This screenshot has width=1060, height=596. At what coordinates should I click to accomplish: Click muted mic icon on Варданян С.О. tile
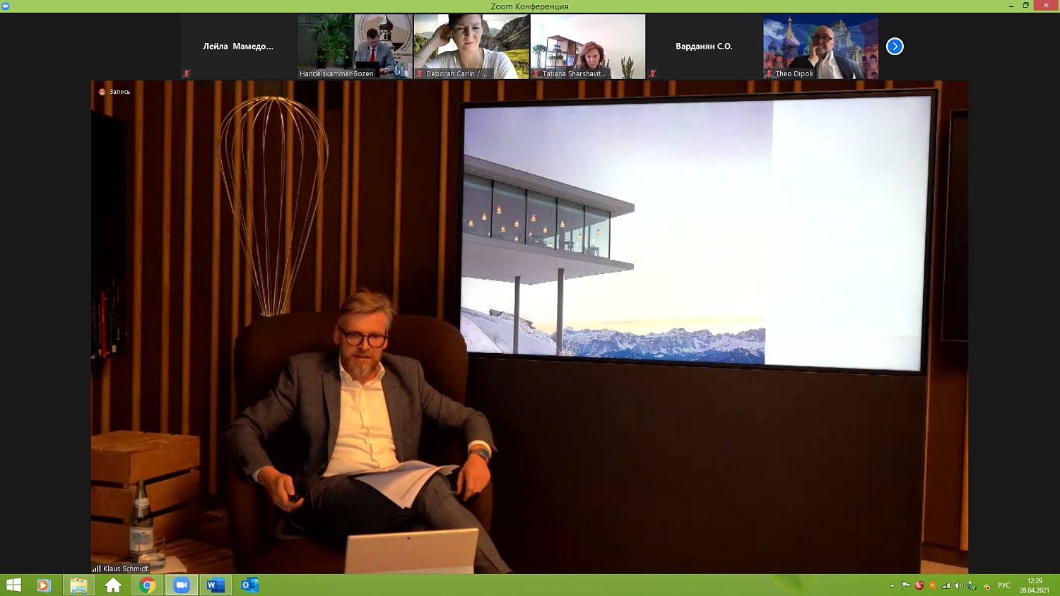pyautogui.click(x=653, y=73)
